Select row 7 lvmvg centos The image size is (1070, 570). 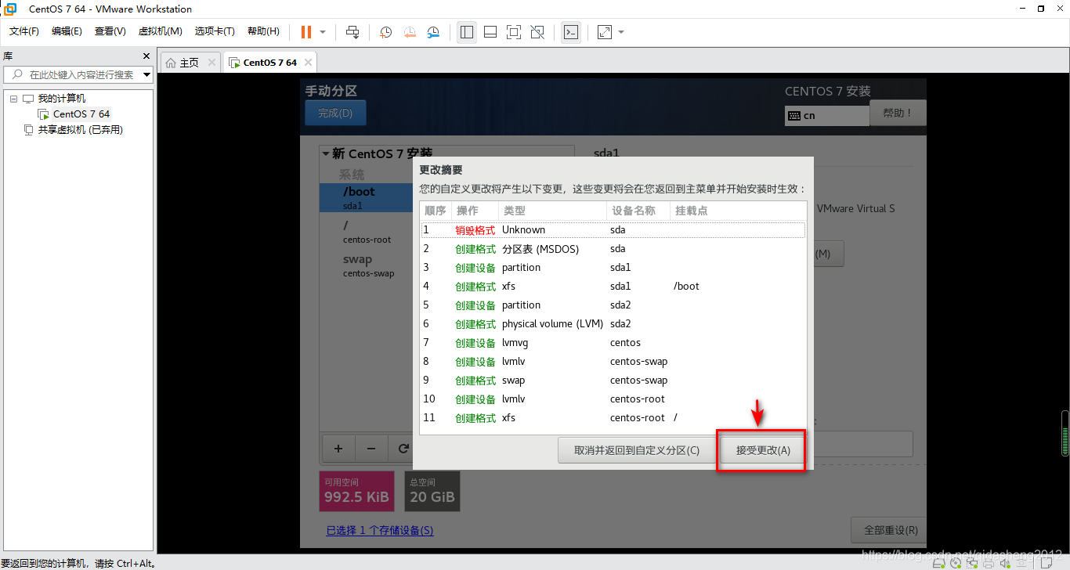[x=613, y=343]
